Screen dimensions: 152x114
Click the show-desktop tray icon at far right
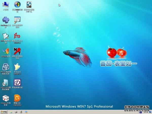[150, 112]
